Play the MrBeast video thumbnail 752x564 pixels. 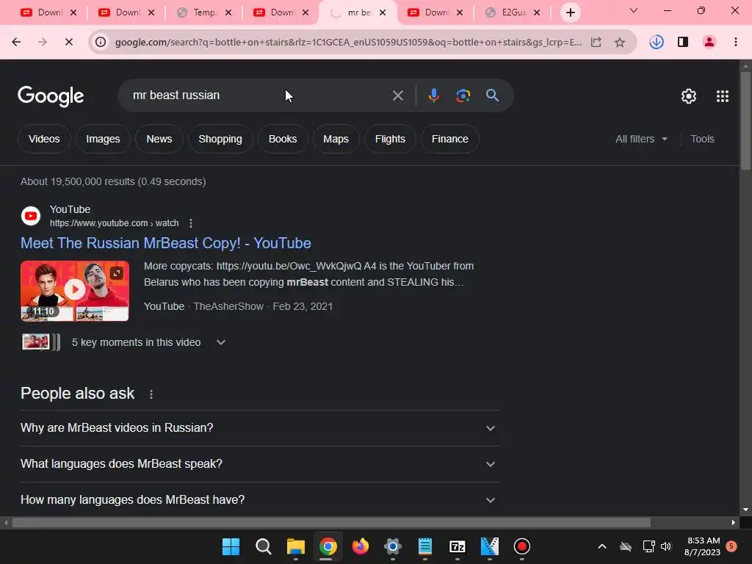tap(75, 291)
